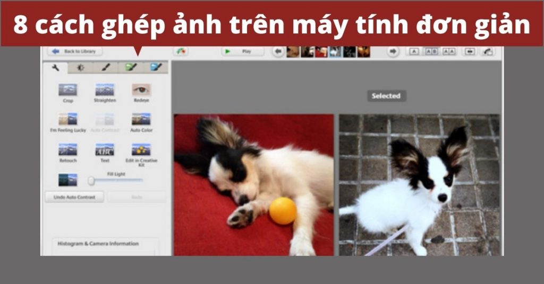Screen dimensions: 544x284
Task: Select the Crop tool
Action: pyautogui.click(x=67, y=93)
